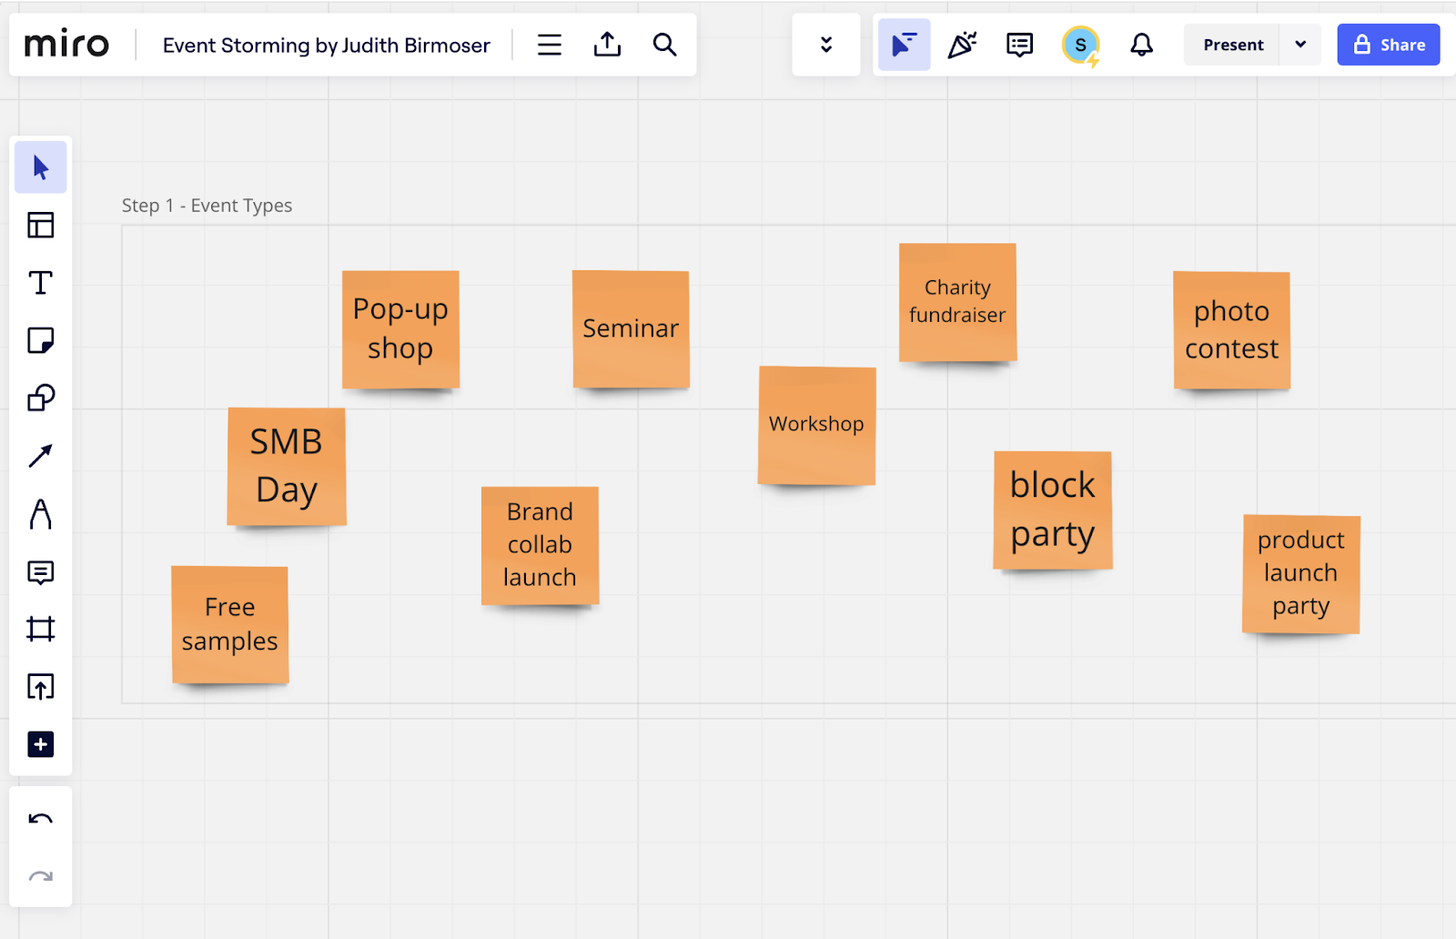Open board search
Viewport: 1456px width, 939px height.
point(664,44)
